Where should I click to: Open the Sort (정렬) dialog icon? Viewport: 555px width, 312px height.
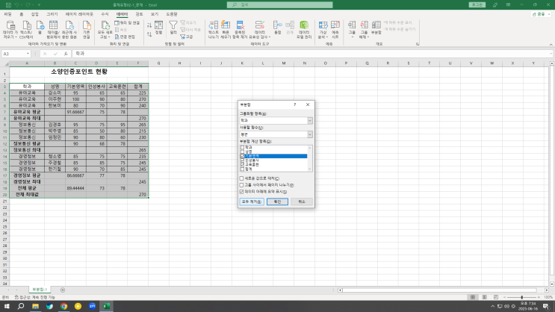(x=159, y=28)
